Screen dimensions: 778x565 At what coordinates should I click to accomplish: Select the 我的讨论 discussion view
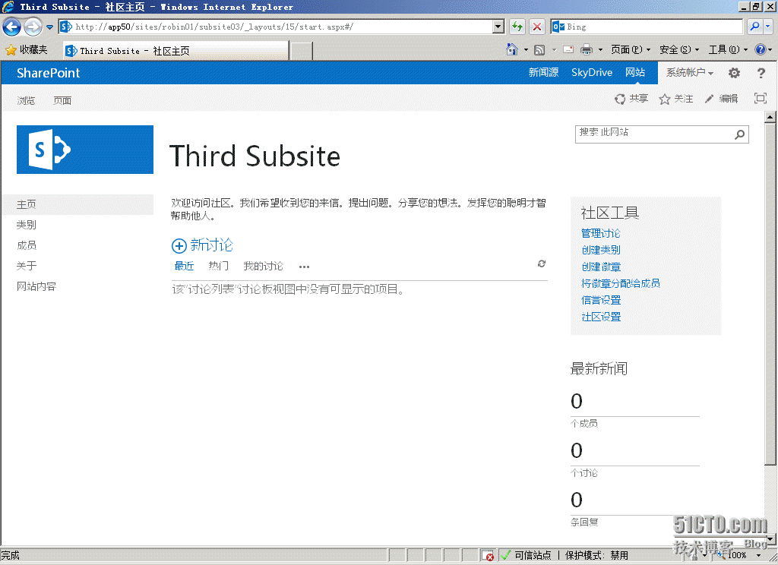point(263,266)
